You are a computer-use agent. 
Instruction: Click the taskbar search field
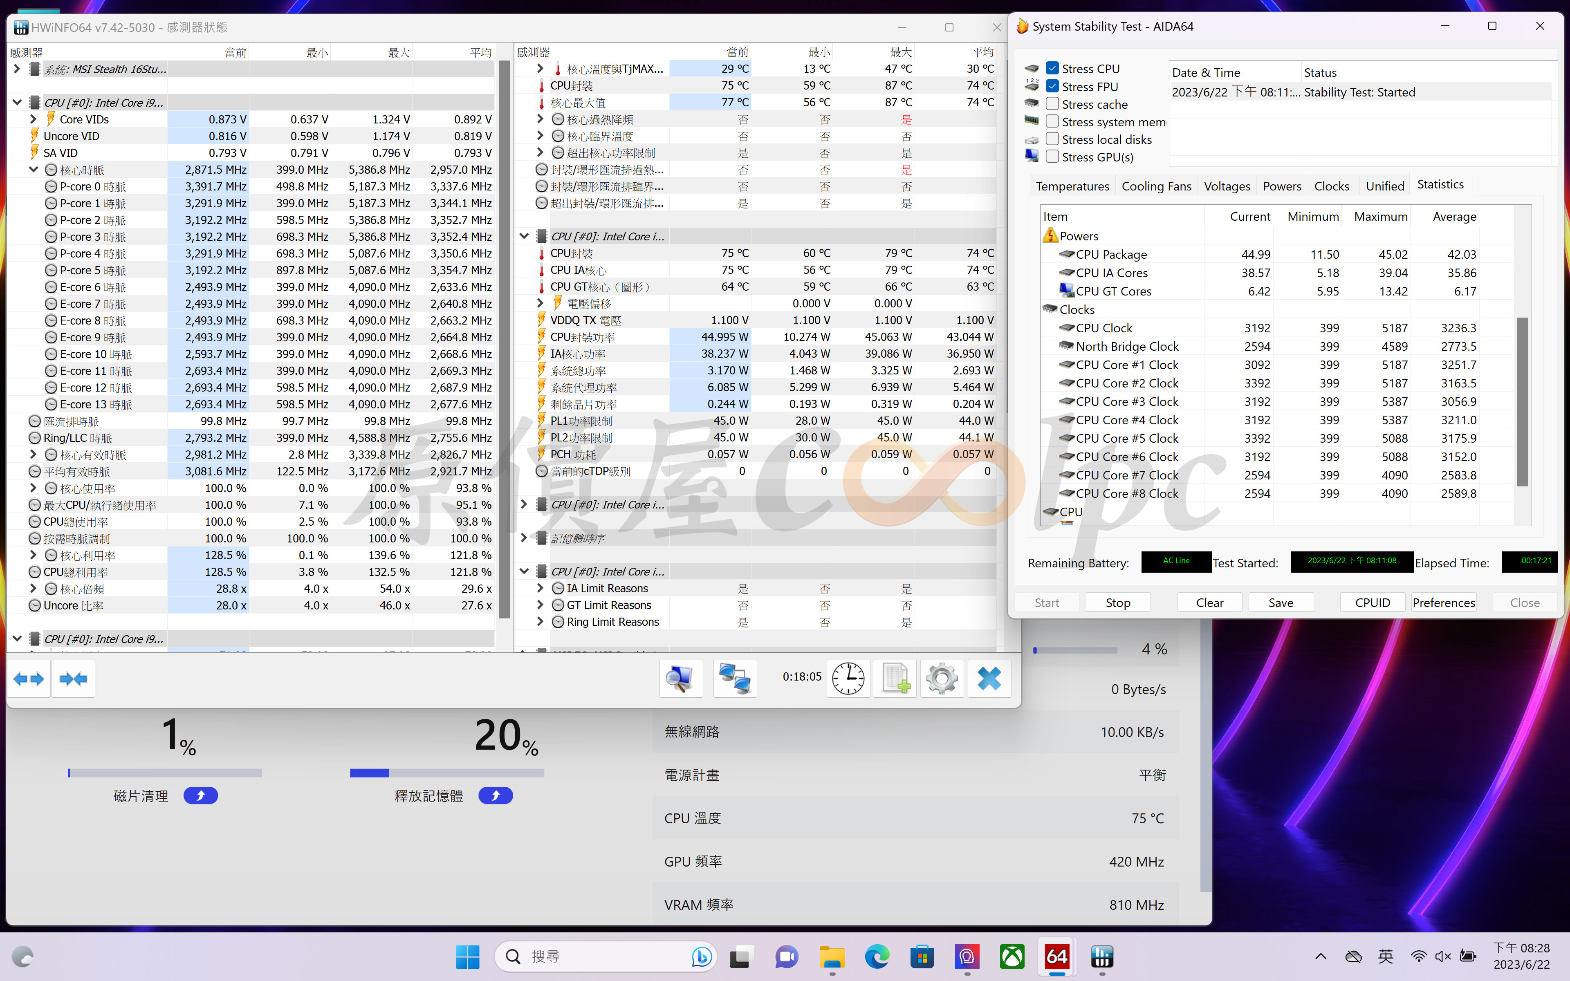(x=606, y=956)
